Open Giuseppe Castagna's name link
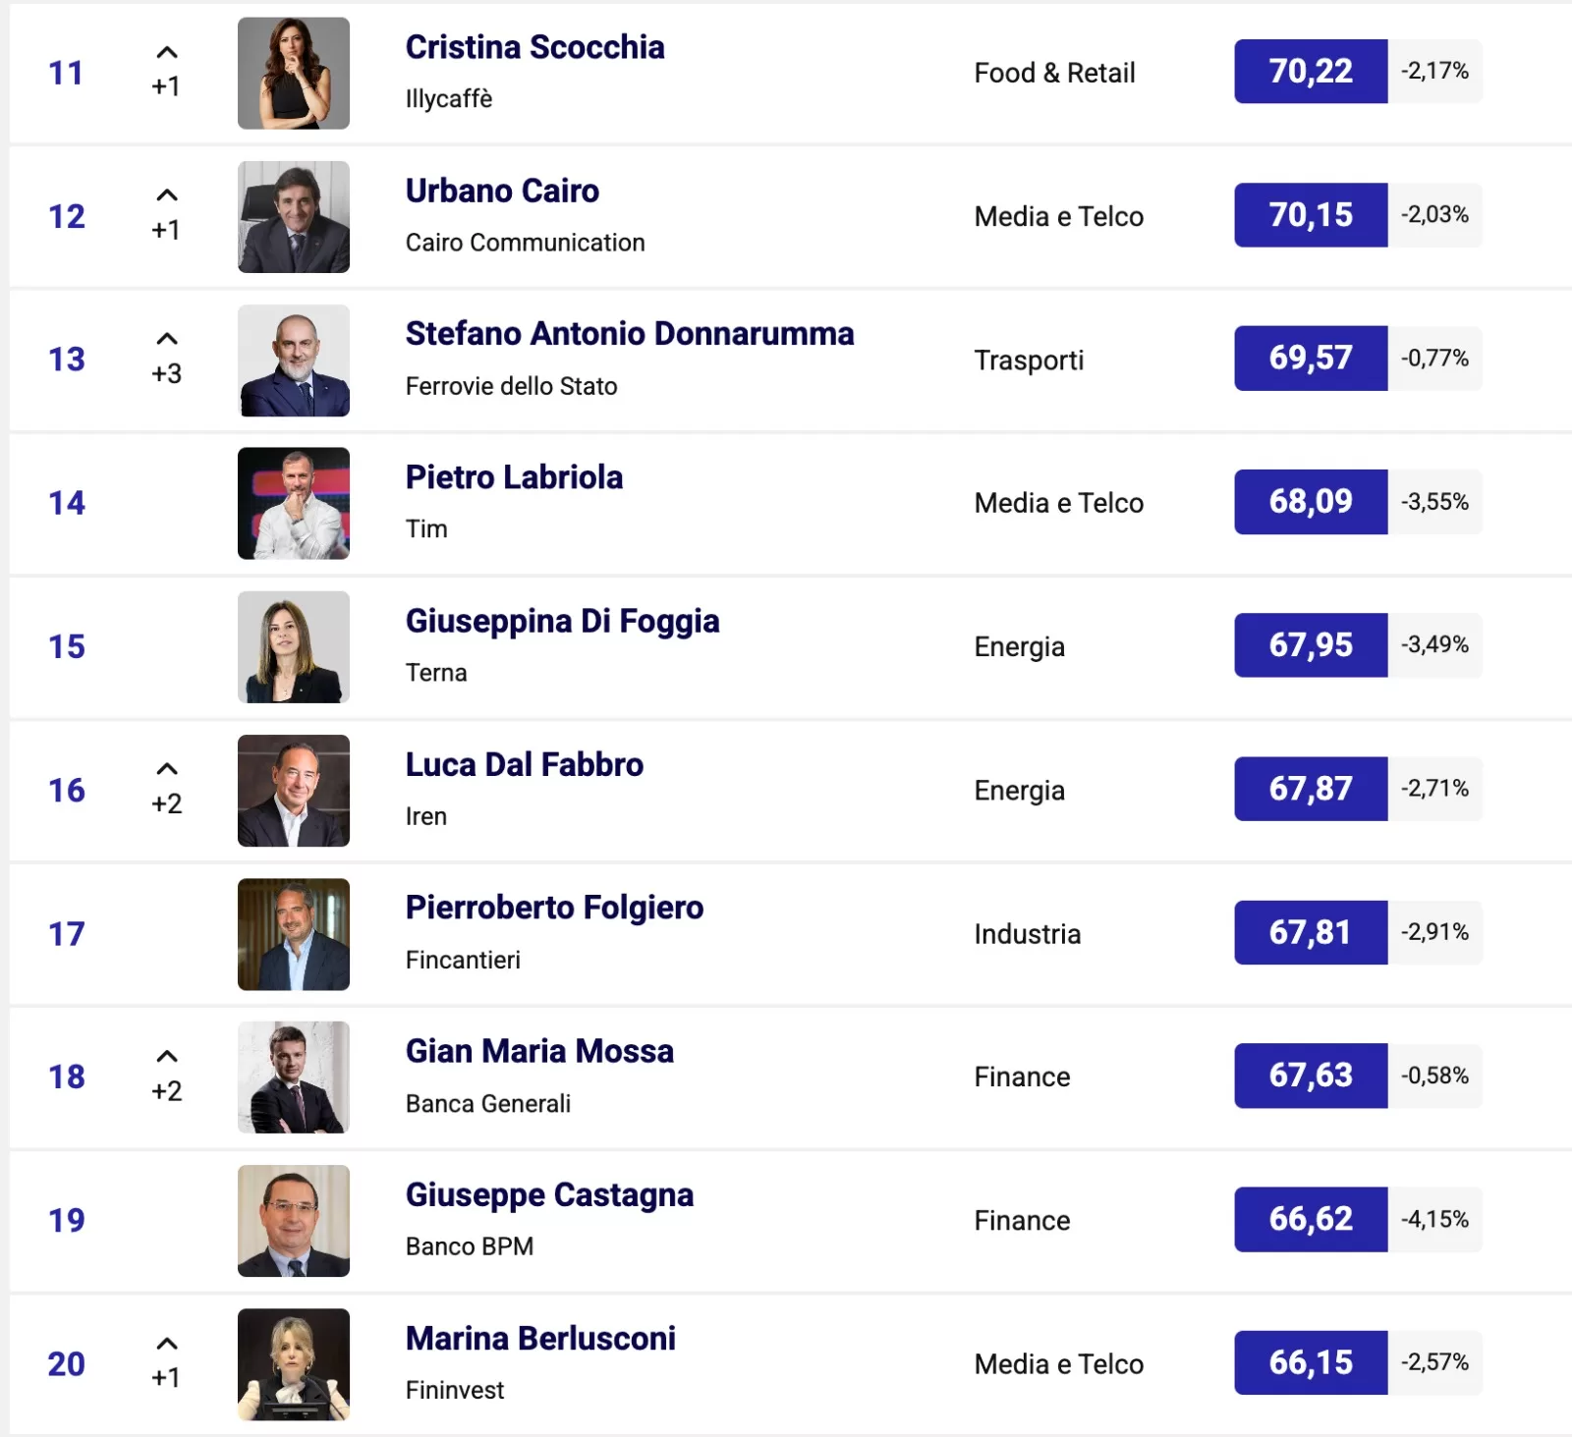This screenshot has height=1437, width=1572. pyautogui.click(x=549, y=1195)
